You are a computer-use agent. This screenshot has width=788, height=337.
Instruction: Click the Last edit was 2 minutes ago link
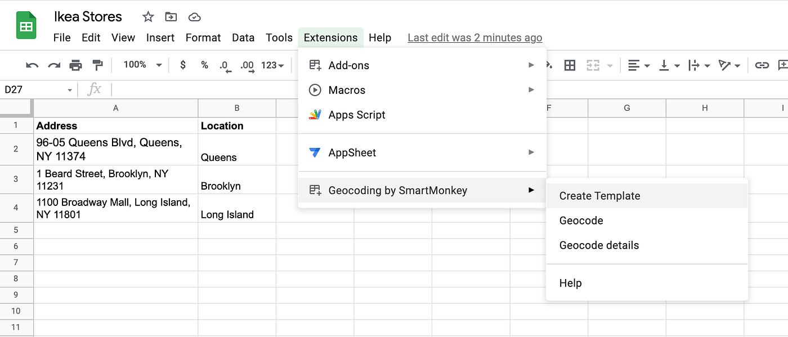point(474,38)
